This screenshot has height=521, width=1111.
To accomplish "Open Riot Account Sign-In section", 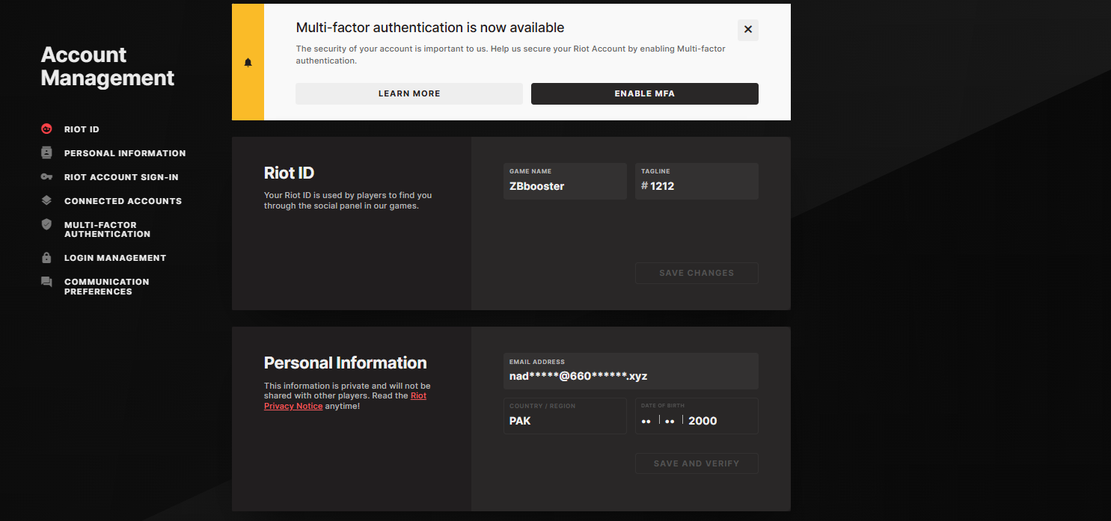I will [121, 177].
